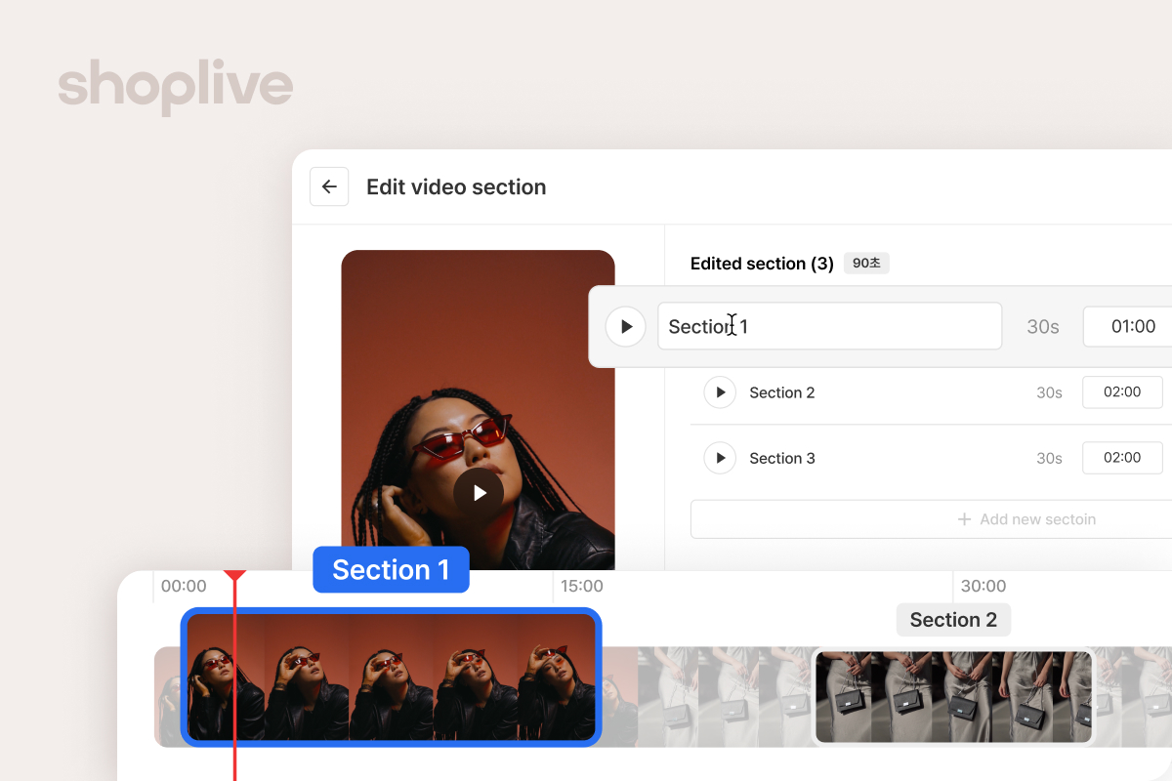Start video preview with center play button
The width and height of the screenshot is (1172, 781).
pos(479,493)
